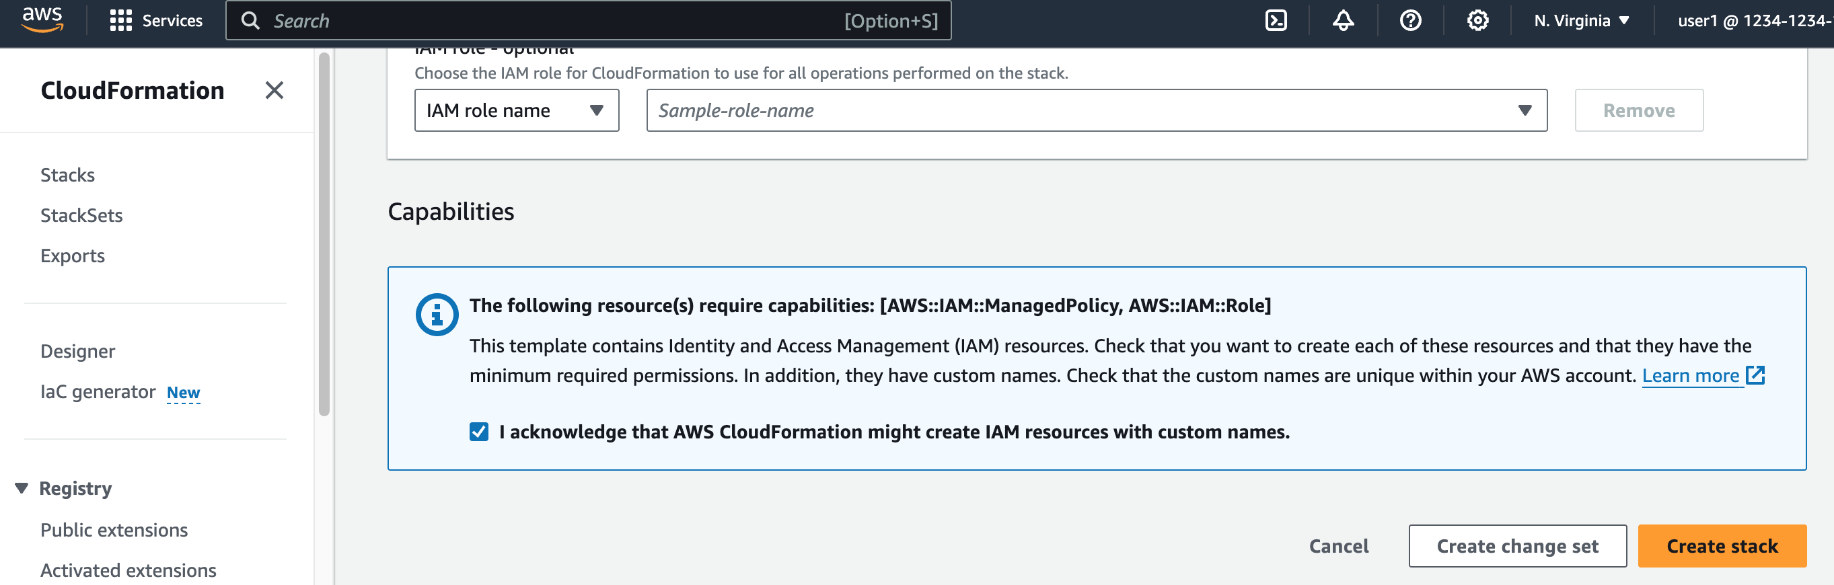
Task: Open Public extensions in sidebar
Action: [114, 531]
